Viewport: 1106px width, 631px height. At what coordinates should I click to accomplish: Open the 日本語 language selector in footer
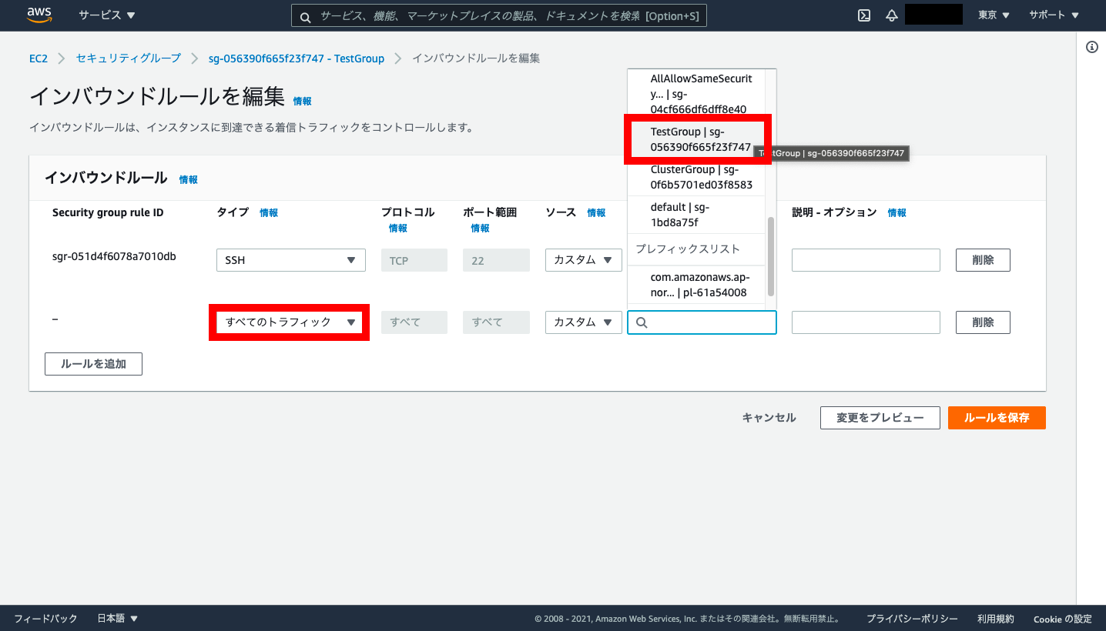tap(118, 619)
